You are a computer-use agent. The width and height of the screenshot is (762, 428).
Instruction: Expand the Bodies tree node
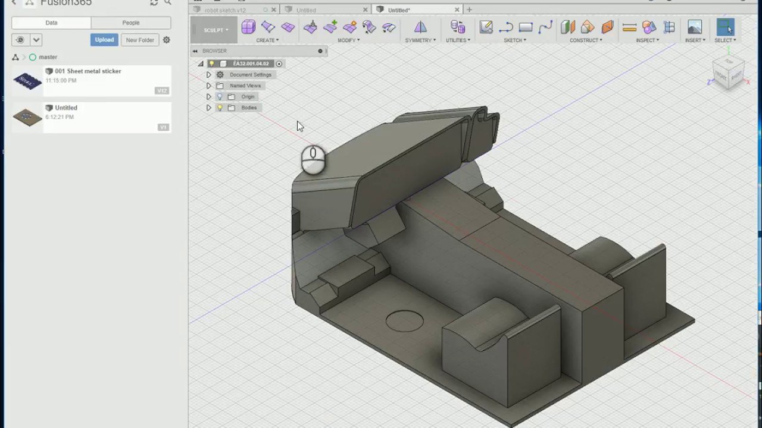click(208, 108)
